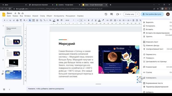Open the Файл menu
172x96 pixels.
(x=9, y=16)
